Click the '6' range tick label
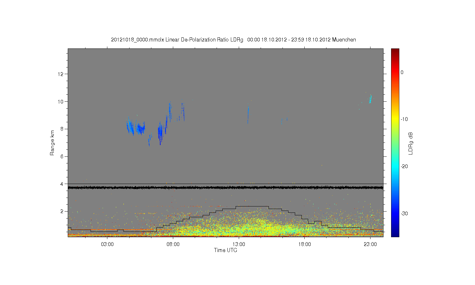Image resolution: width=475 pixels, height=285 pixels. [x=62, y=156]
